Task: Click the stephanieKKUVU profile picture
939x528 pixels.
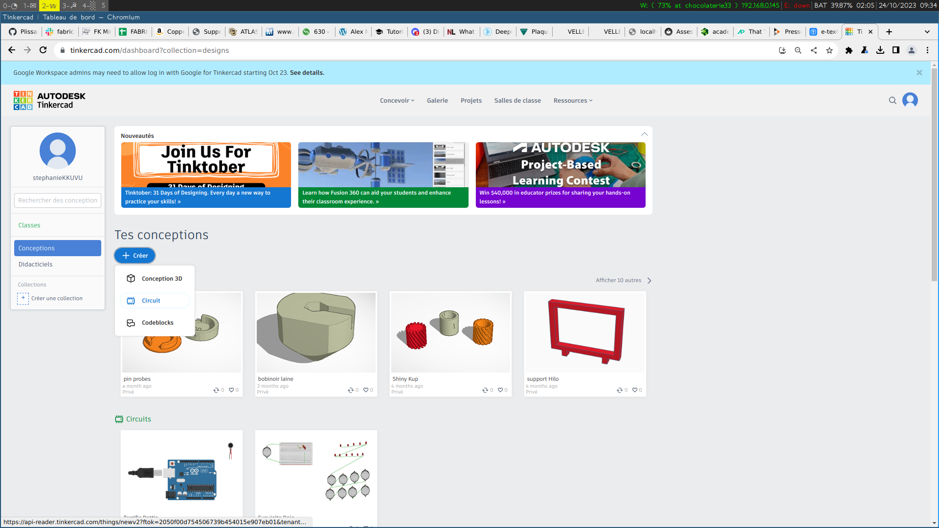Action: point(58,151)
